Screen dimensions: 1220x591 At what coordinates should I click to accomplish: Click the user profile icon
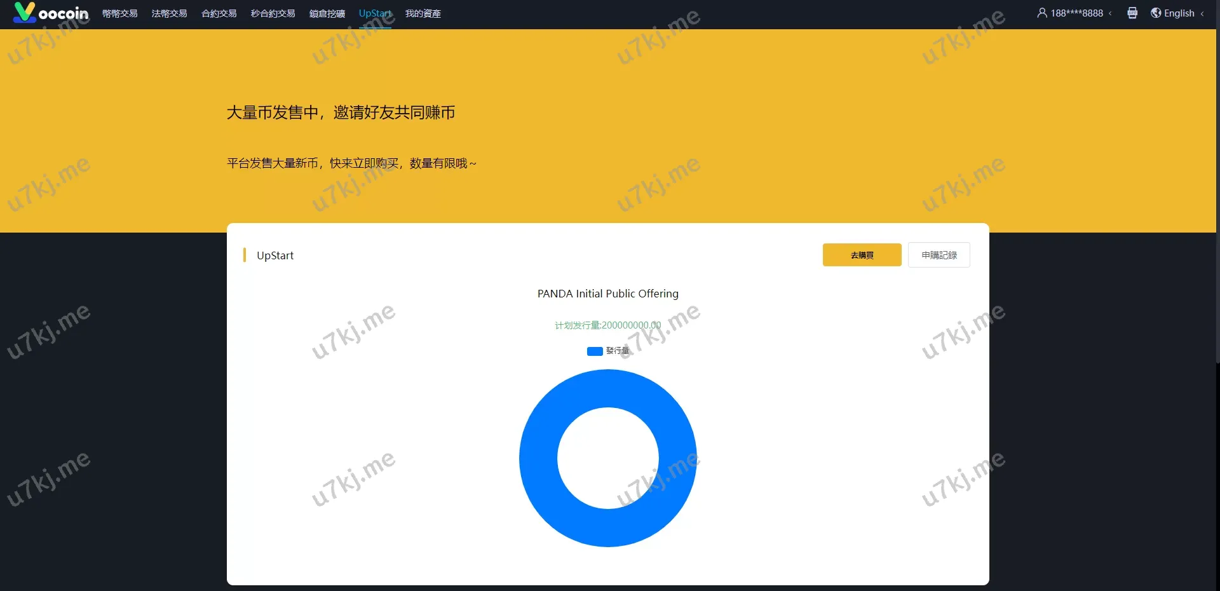click(1042, 13)
